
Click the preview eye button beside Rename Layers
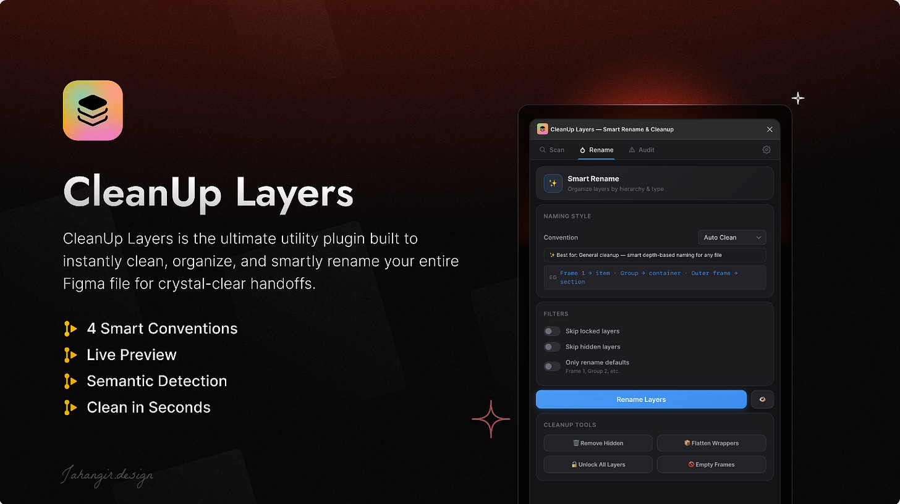pos(762,400)
